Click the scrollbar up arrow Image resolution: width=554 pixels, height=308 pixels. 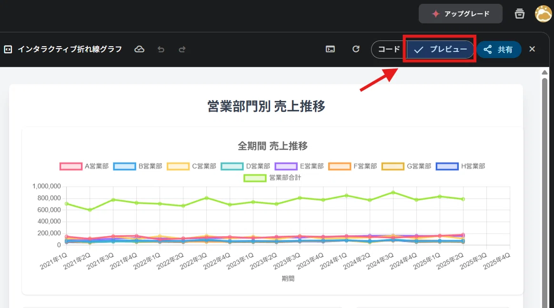544,72
